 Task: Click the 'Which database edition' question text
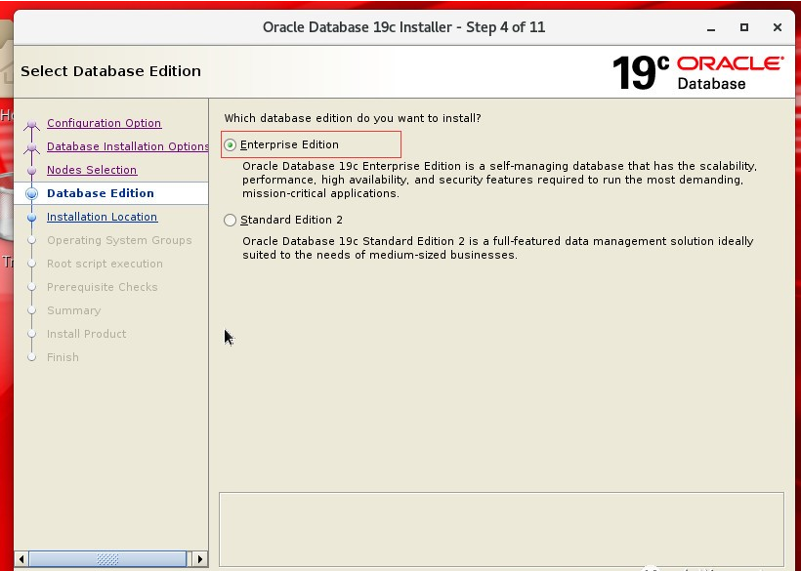pyautogui.click(x=353, y=118)
